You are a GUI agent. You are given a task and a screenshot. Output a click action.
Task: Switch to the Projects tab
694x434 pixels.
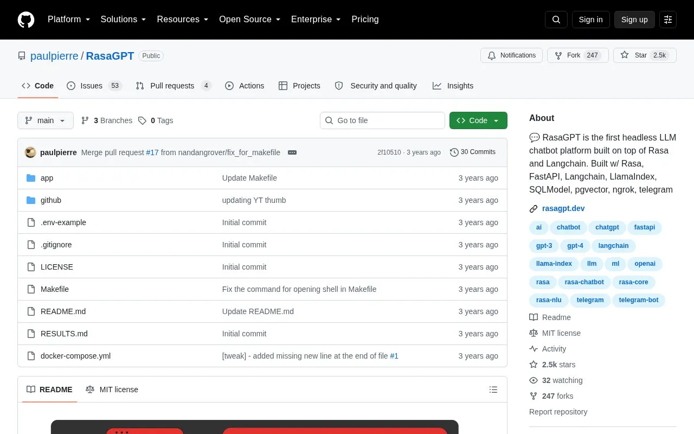(299, 86)
